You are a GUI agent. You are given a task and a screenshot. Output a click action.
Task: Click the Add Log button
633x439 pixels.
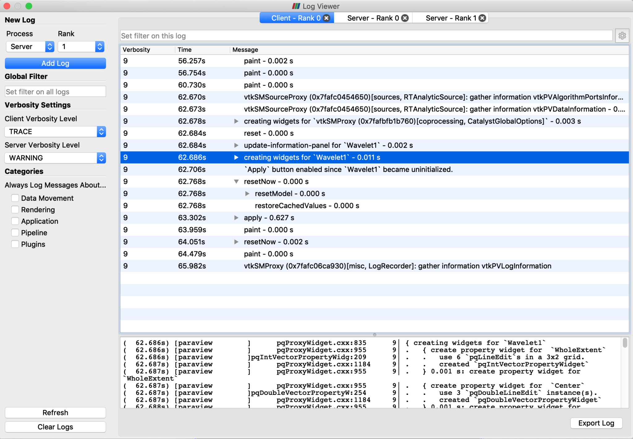[x=55, y=63]
